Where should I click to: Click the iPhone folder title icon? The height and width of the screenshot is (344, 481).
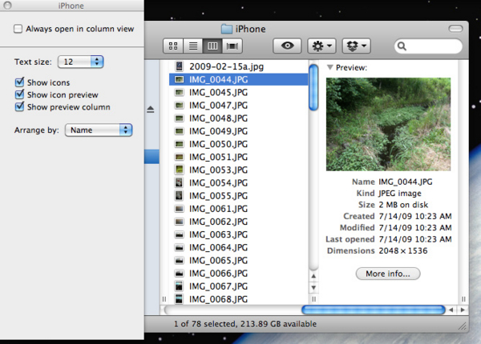pyautogui.click(x=227, y=29)
